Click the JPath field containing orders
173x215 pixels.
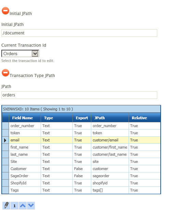click(79, 95)
